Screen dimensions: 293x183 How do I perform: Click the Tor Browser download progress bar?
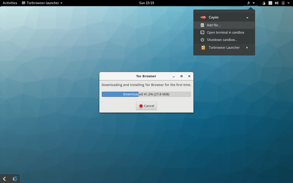pyautogui.click(x=146, y=94)
